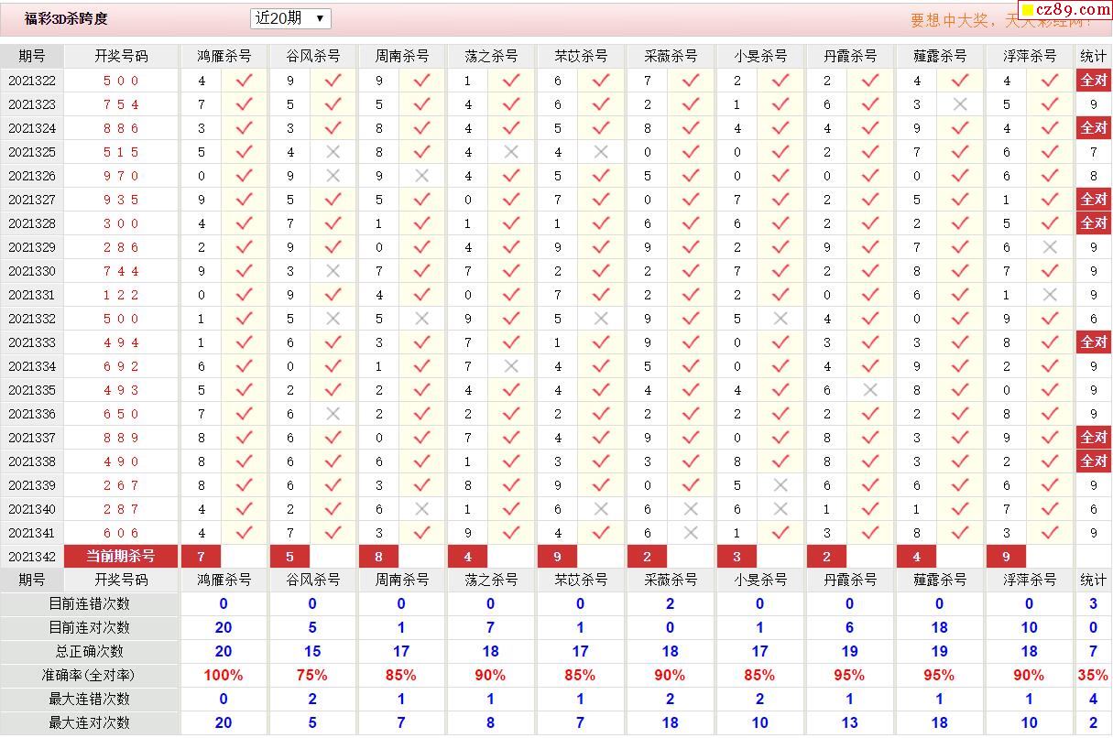Screen dimensions: 1113x738
Task: Click the 全对 badge for period 2021322
Action: click(x=1093, y=81)
